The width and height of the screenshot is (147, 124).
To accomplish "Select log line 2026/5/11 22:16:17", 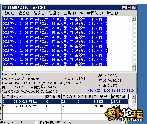I will pos(55,55).
